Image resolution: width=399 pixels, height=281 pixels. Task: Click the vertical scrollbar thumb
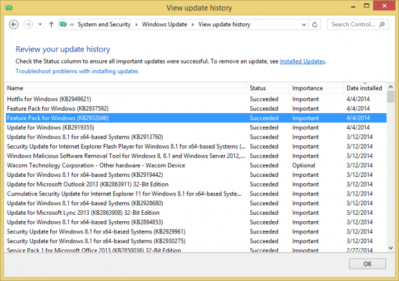(x=391, y=96)
